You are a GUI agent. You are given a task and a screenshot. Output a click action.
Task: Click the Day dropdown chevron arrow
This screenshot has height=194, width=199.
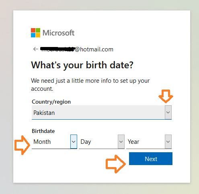point(121,142)
